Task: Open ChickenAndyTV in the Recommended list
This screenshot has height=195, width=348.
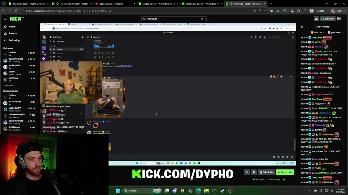Action: pyautogui.click(x=19, y=116)
